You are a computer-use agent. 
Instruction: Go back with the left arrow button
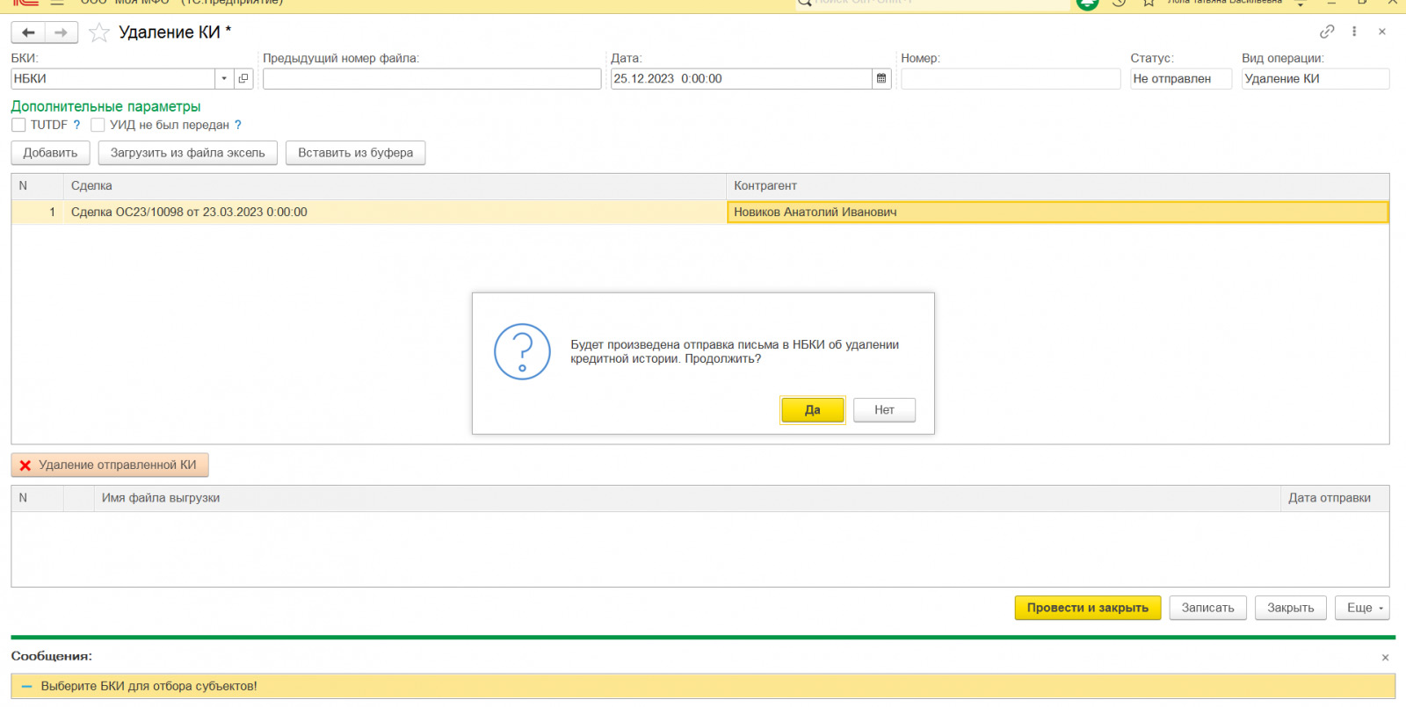(28, 32)
